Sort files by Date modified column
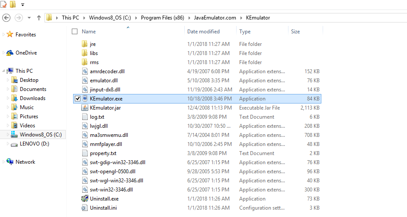Screen dimensions: 407x217 coord(203,32)
